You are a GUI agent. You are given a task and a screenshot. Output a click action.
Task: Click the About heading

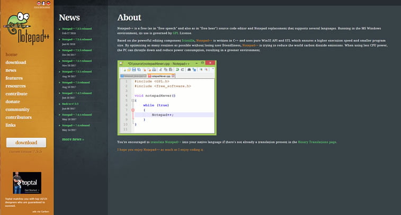click(x=129, y=17)
